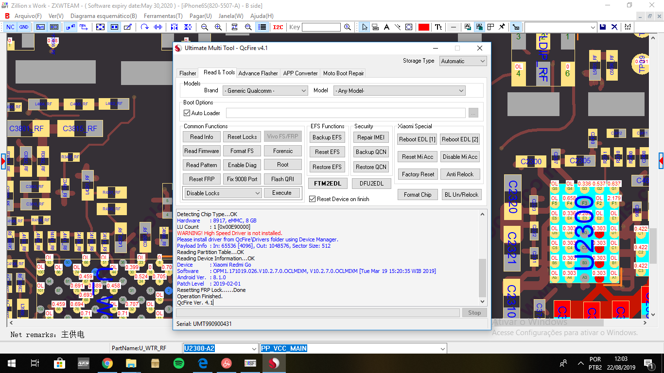Screen dimensions: 664x373
Task: Open the Brand Generic Qualcomm dropdown
Action: (265, 91)
